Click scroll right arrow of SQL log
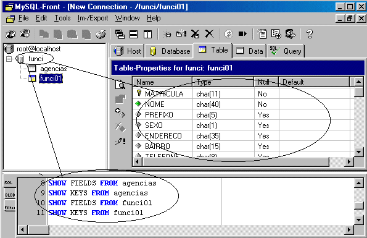The height and width of the screenshot is (238, 367). [349, 229]
